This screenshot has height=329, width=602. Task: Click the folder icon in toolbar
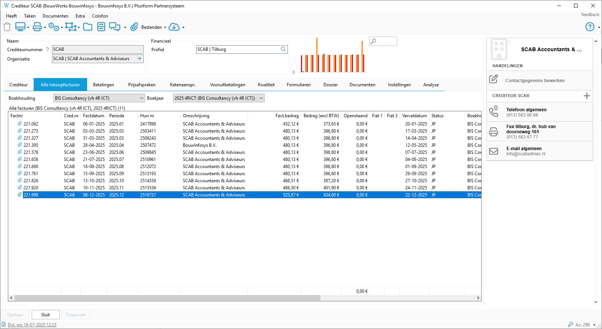pos(88,27)
